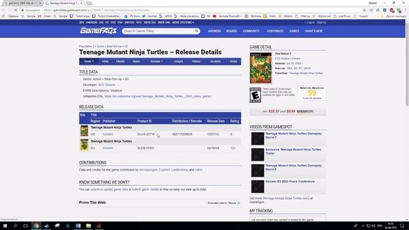409x230 pixels.
Task: Click submit game credits link
Action: (x=145, y=189)
